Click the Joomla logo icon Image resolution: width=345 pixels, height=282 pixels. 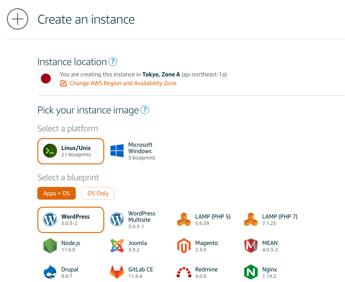click(x=117, y=246)
